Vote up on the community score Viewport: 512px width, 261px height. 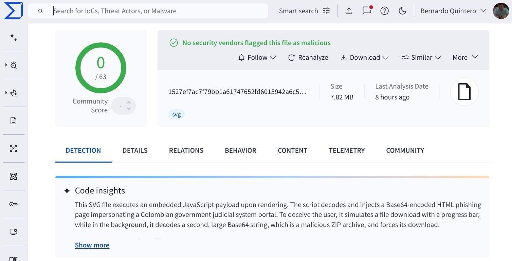[x=129, y=102]
